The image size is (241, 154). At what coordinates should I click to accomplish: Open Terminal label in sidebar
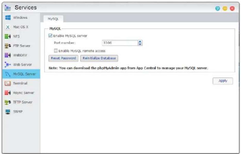click(20, 83)
